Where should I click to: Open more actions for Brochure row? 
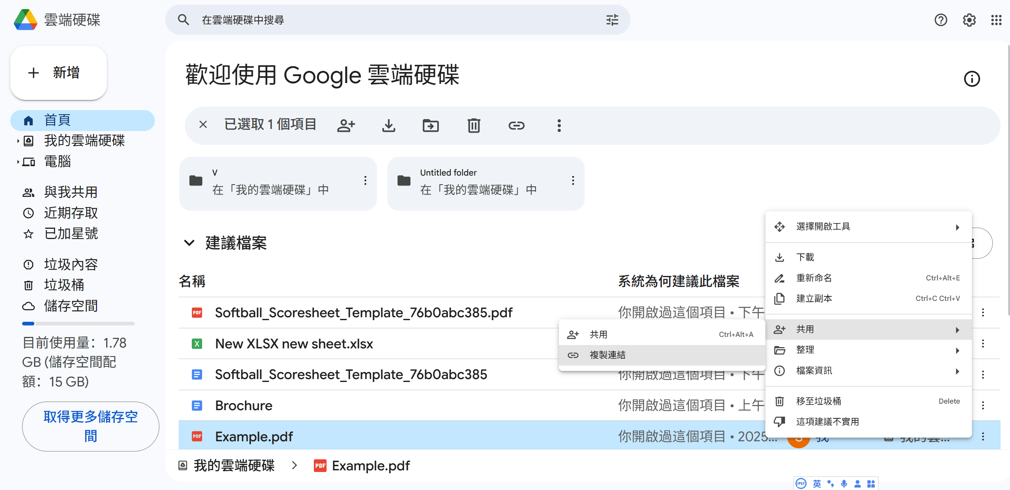(983, 406)
